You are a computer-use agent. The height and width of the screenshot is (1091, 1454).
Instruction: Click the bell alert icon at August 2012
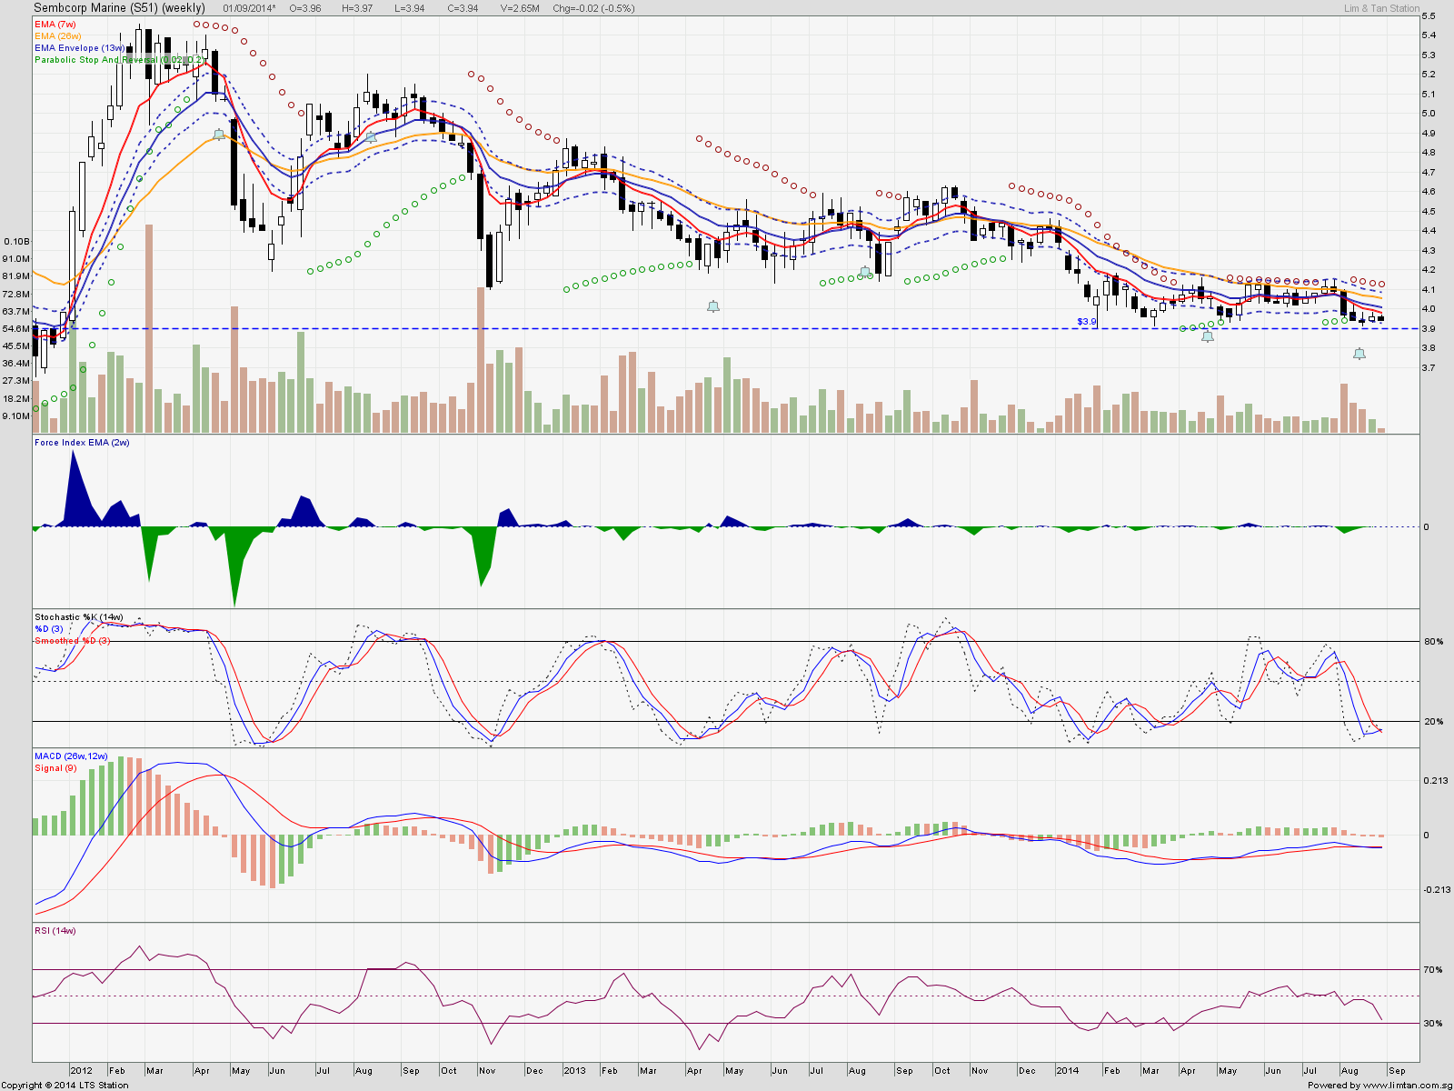[x=371, y=136]
